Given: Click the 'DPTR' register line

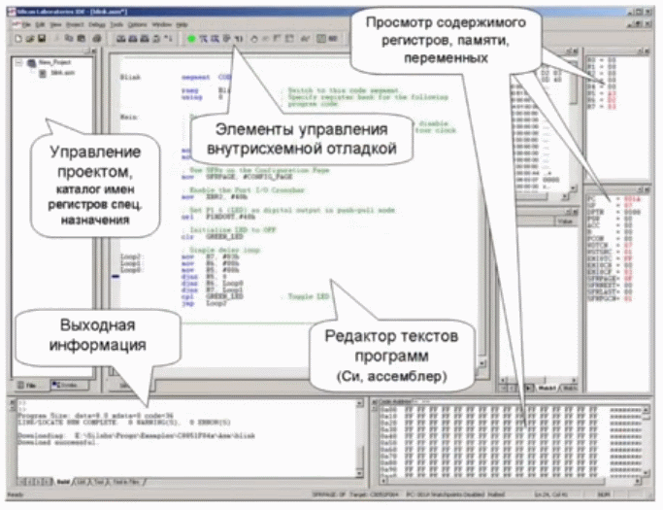Looking at the screenshot, I should click(613, 212).
